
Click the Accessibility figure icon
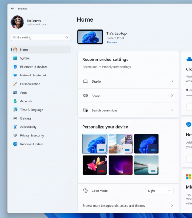(x=15, y=127)
